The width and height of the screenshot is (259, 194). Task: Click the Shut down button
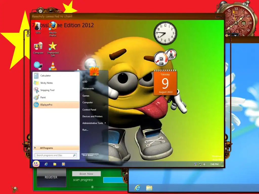(88, 155)
